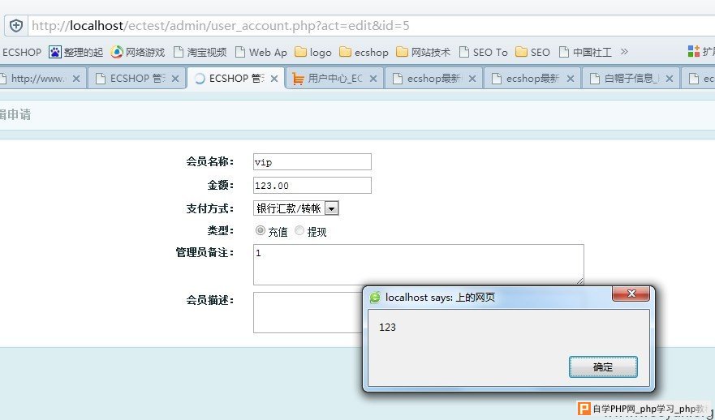
Task: Select the loading ECSHOP 管 tab
Action: click(235, 79)
